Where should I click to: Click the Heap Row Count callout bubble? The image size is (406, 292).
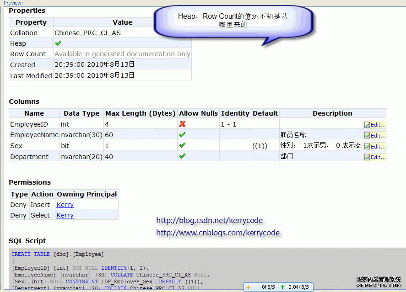click(233, 21)
